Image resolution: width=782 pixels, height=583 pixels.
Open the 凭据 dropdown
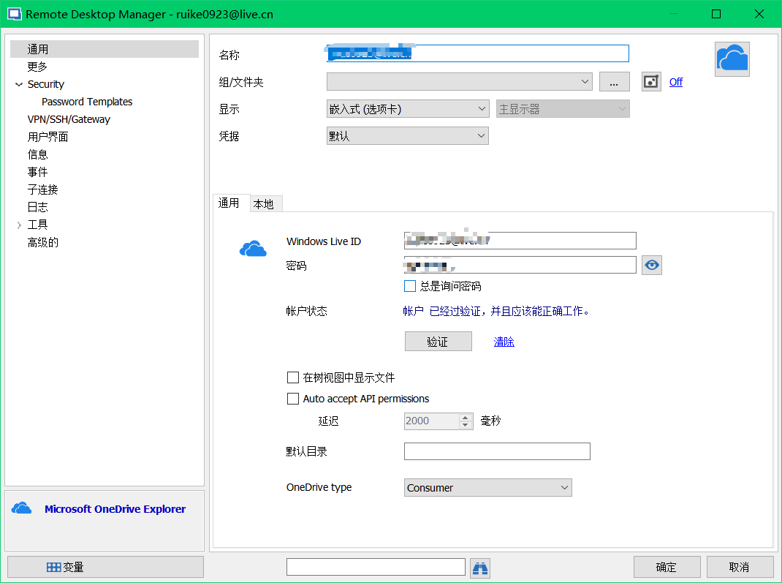click(x=481, y=135)
